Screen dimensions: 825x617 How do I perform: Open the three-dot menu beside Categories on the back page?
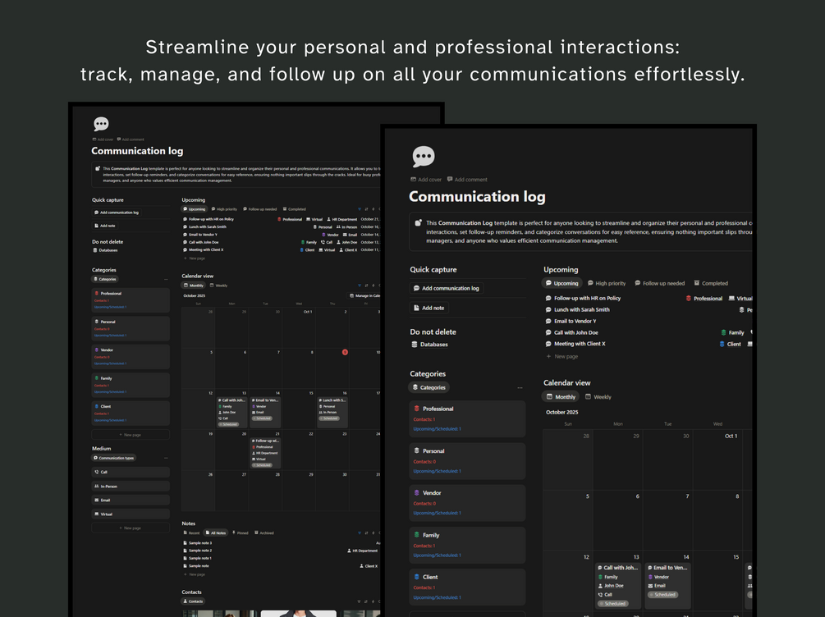click(x=166, y=279)
